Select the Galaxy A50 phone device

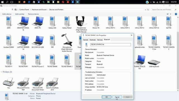point(52,22)
